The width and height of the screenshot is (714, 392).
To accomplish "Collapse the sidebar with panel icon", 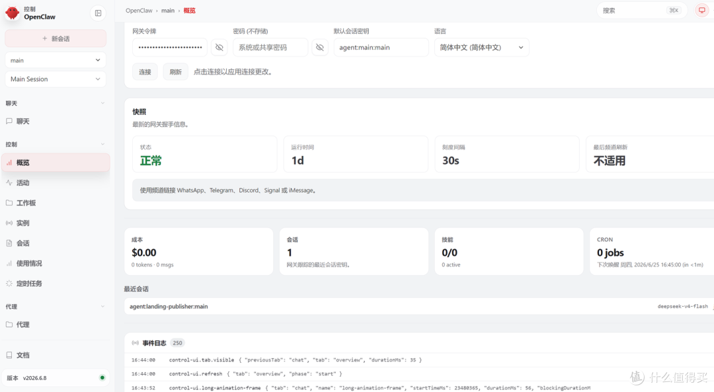I will tap(98, 13).
